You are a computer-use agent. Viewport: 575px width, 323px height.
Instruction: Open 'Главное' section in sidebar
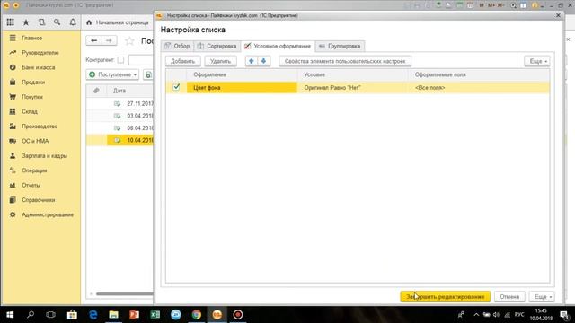(x=32, y=38)
